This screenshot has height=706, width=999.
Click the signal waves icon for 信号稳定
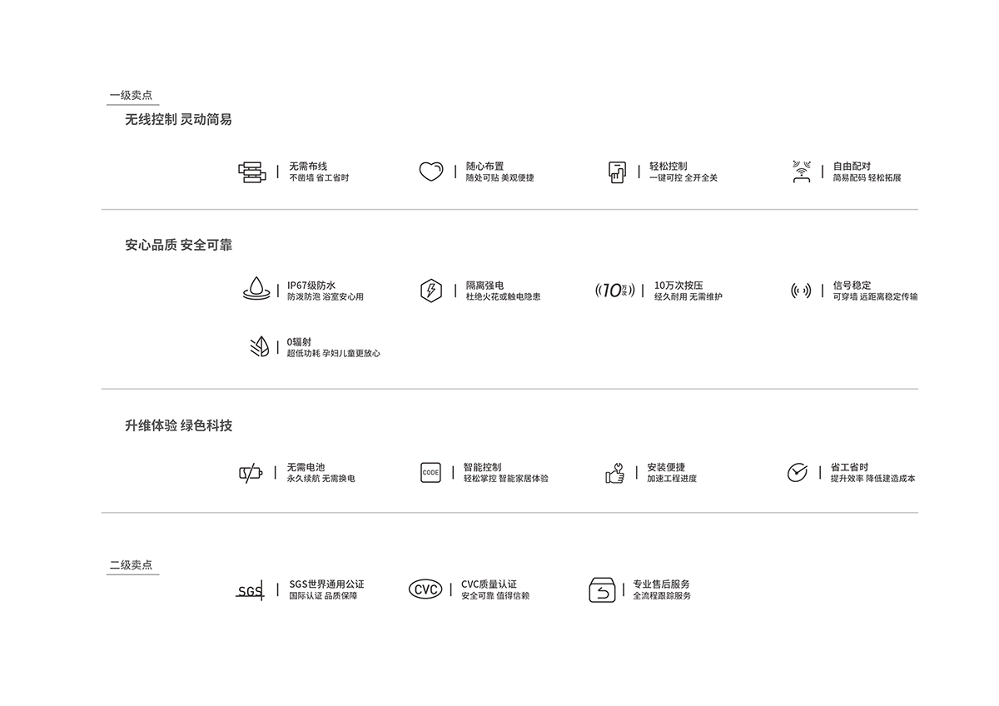(801, 291)
